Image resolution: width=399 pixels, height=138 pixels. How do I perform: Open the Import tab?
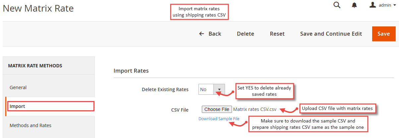point(50,106)
